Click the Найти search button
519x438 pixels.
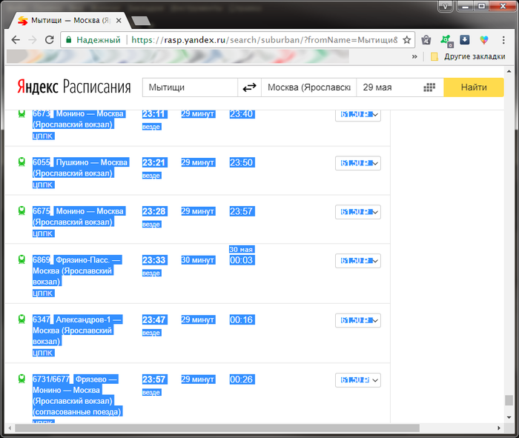tap(474, 87)
